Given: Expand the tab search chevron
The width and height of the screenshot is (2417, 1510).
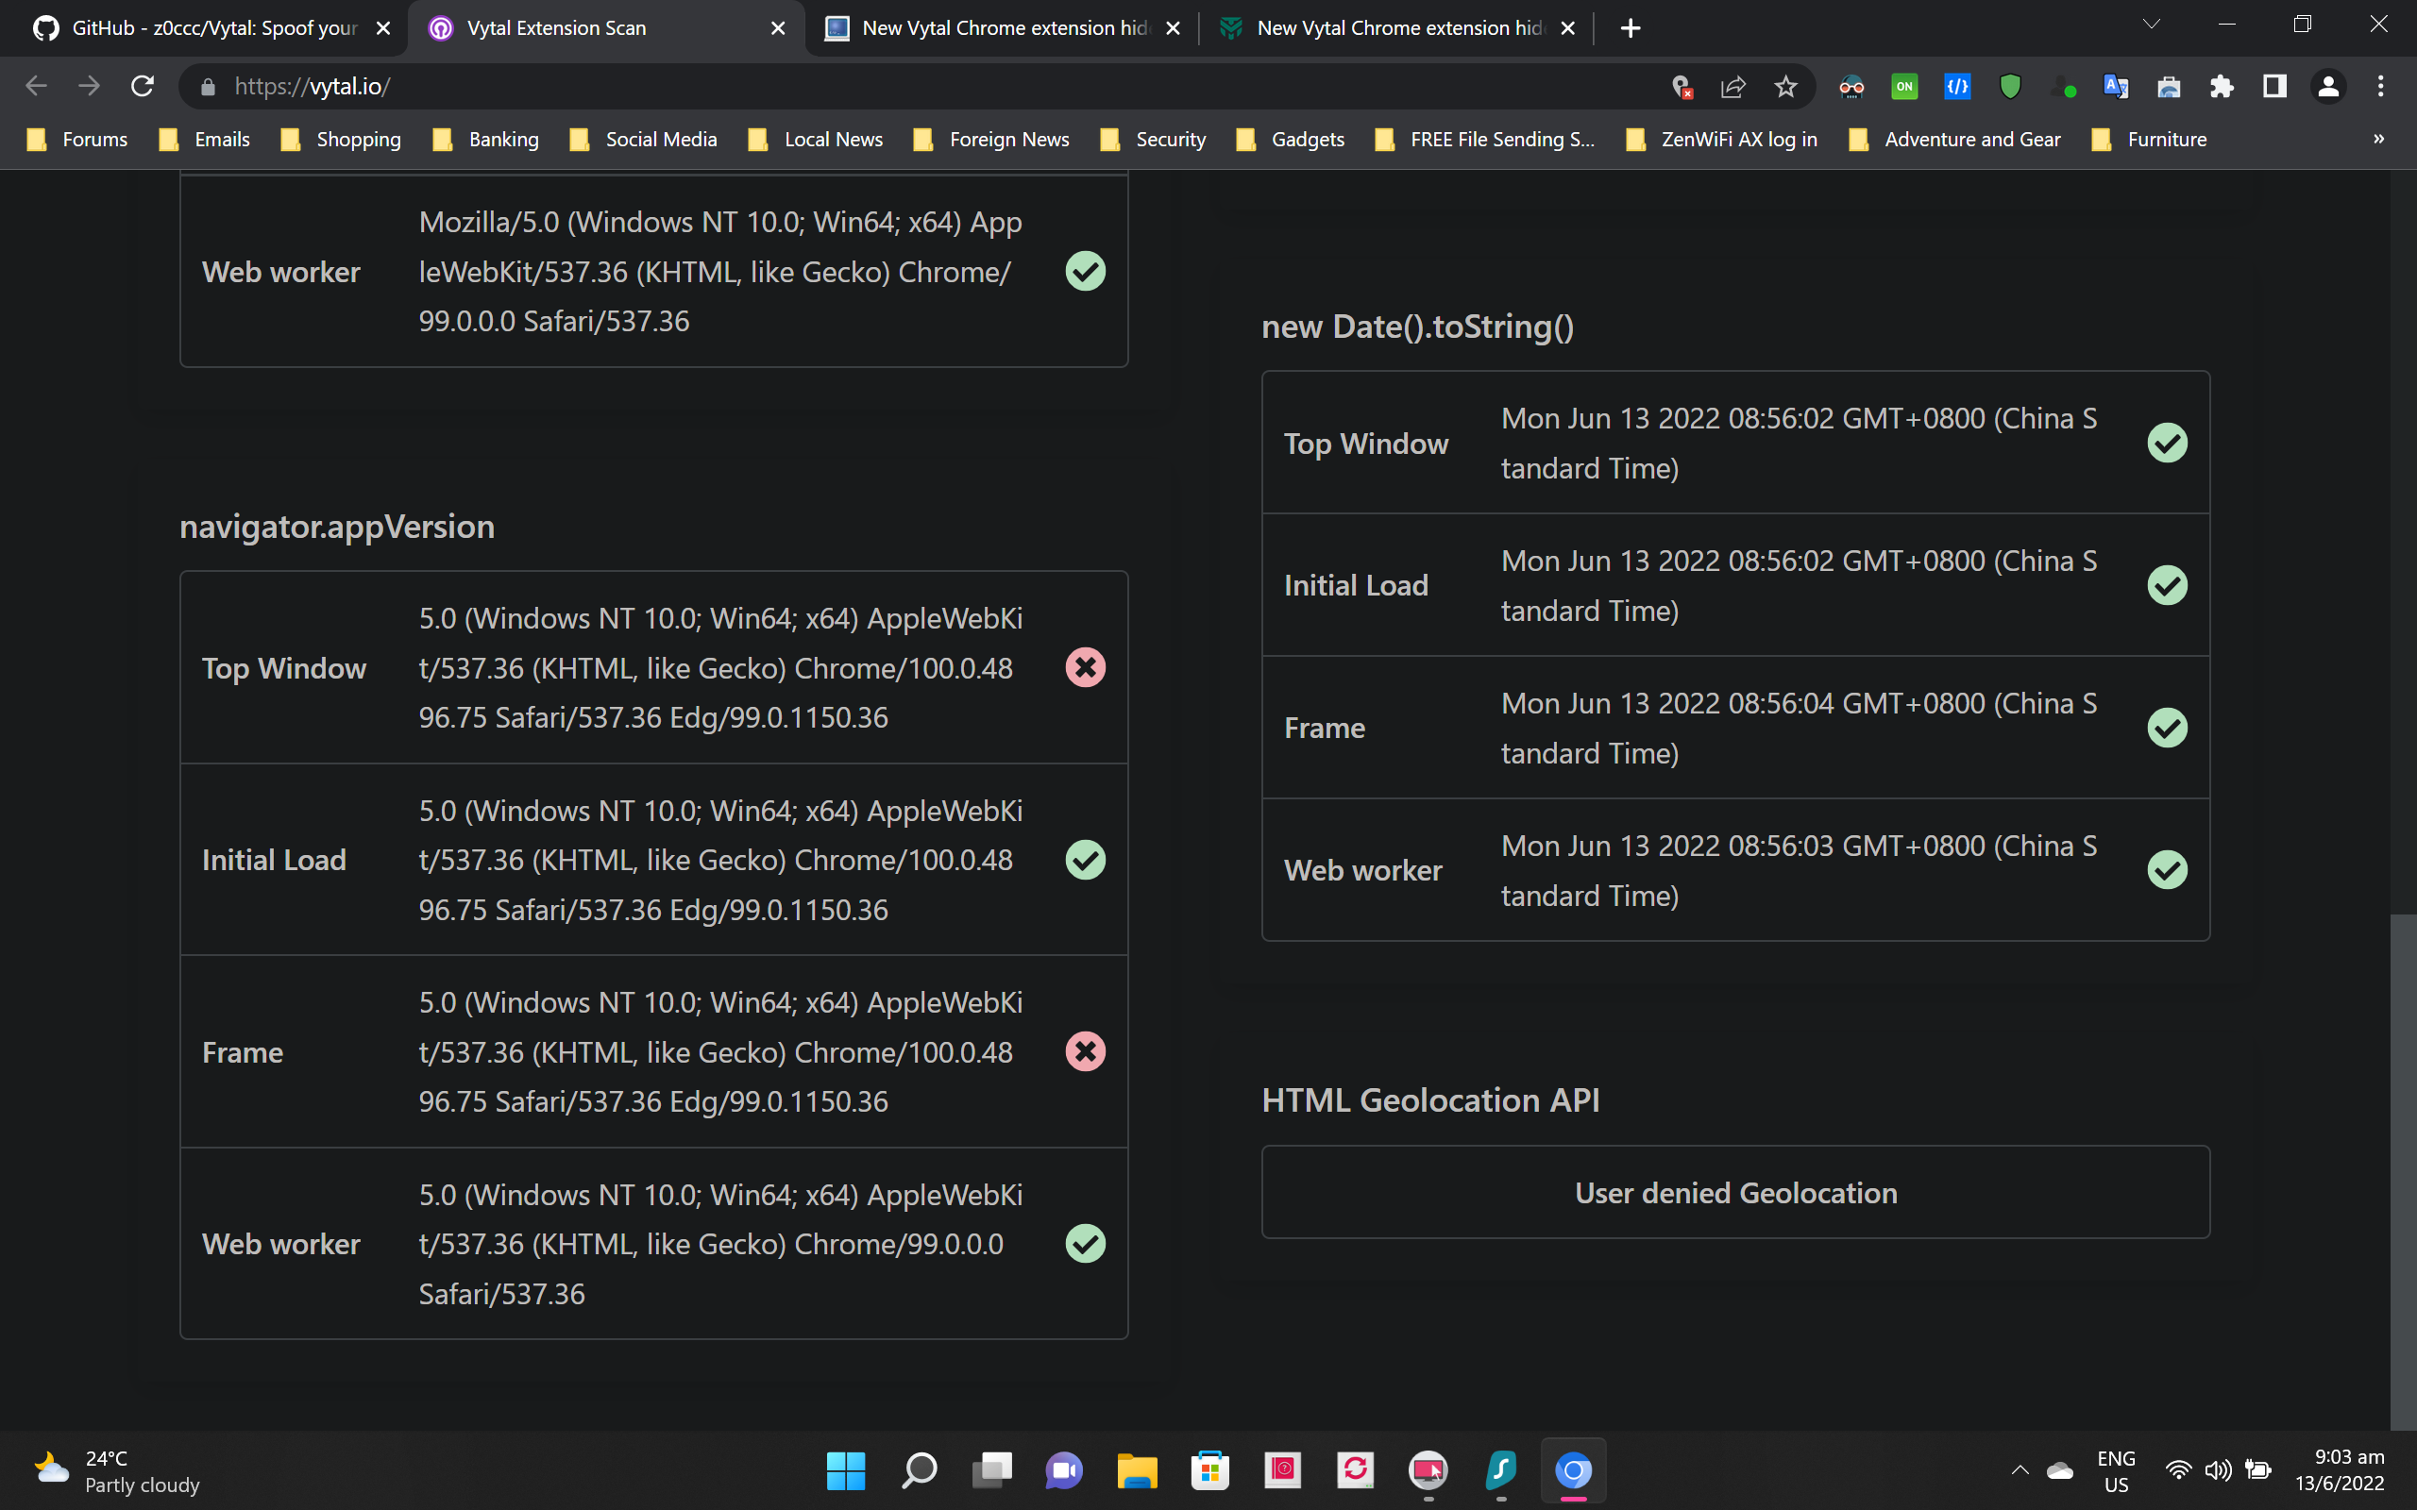Looking at the screenshot, I should pos(2152,25).
